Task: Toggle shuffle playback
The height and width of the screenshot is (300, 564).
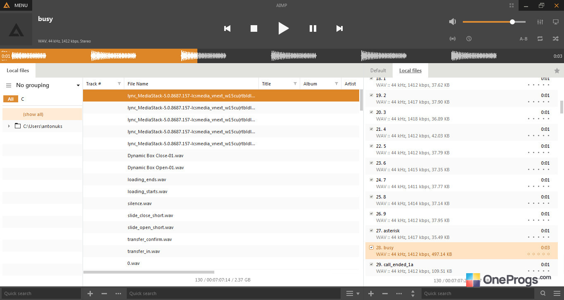Action: [x=556, y=39]
